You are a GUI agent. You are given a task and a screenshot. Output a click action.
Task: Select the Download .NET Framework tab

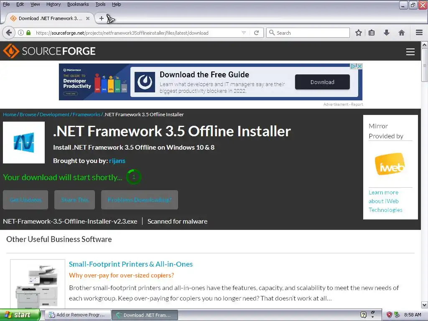tap(49, 18)
